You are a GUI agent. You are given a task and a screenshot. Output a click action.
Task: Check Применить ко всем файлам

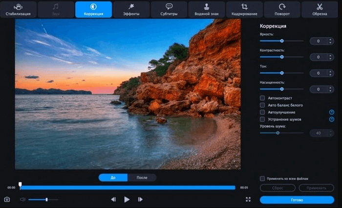(262, 179)
